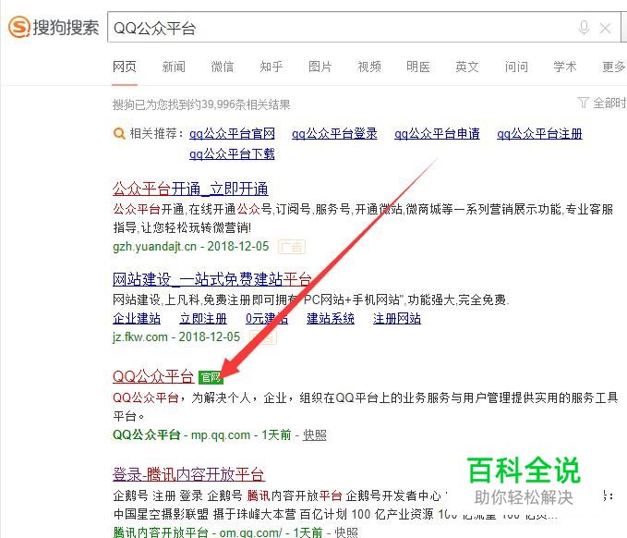Click the mp.qq.com result URL
This screenshot has height=538, width=627.
221,434
